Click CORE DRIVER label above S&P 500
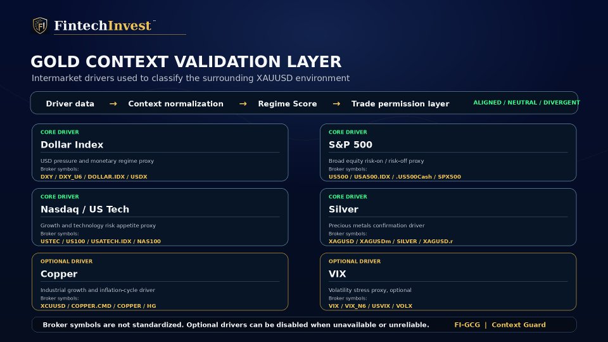Screen dimensions: 608x342 point(348,132)
